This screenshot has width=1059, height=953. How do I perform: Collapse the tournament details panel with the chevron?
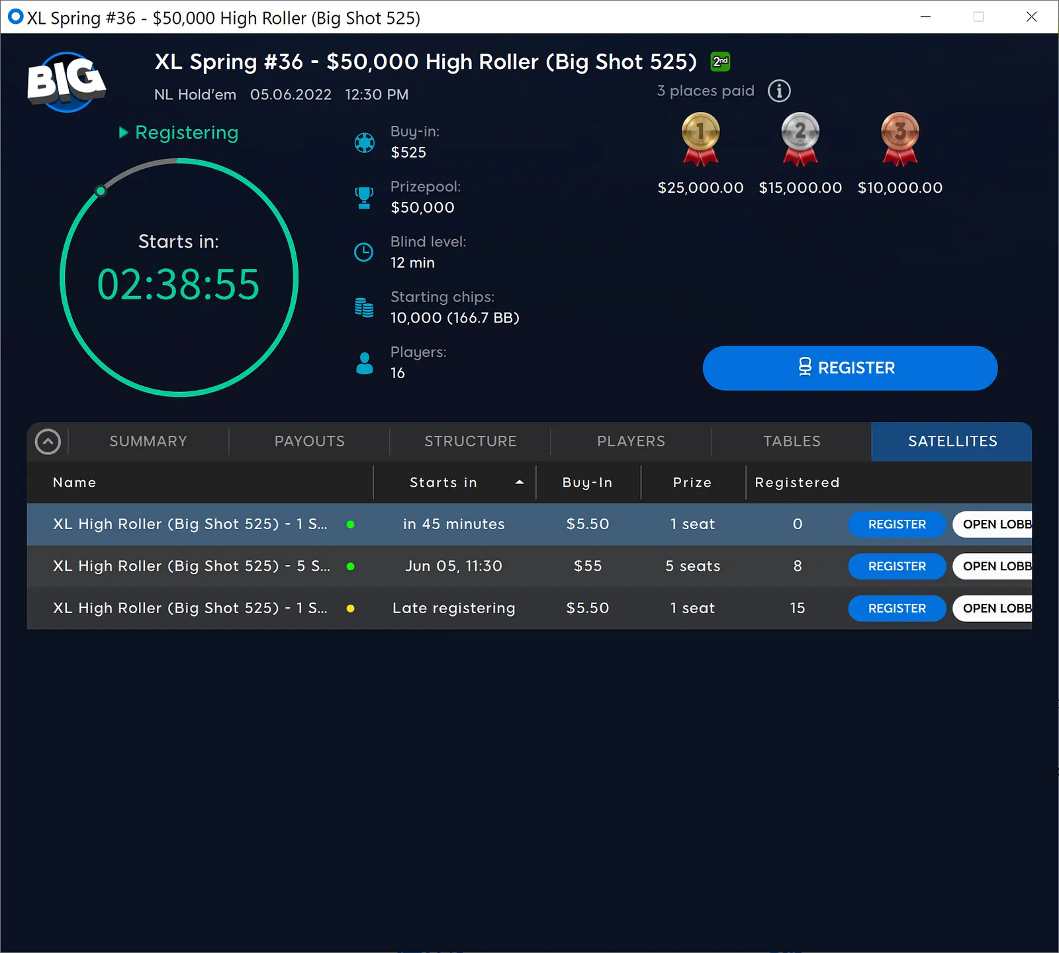[48, 442]
